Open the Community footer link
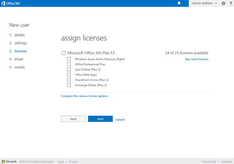 [209, 162]
